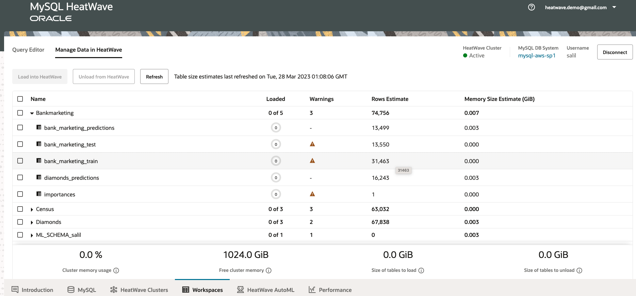Click the Loaded column header
This screenshot has width=636, height=296.
276,99
